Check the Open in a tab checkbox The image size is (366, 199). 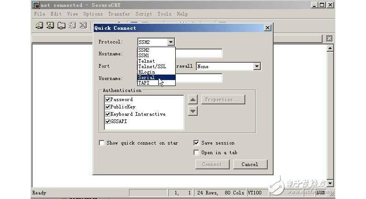196,153
